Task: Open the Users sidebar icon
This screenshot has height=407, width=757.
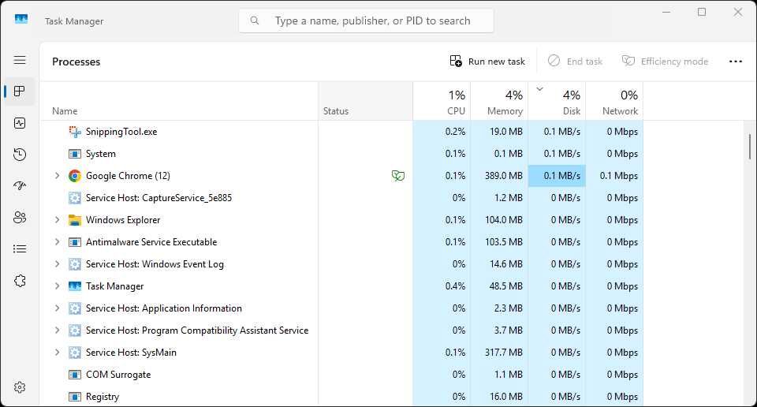Action: pyautogui.click(x=20, y=217)
